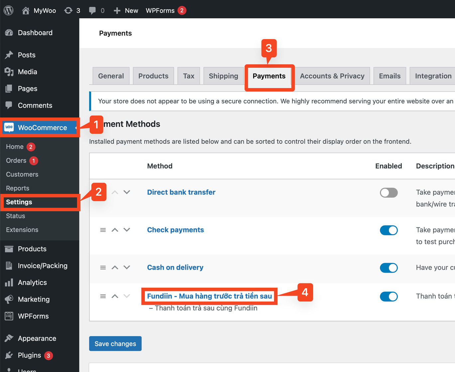The image size is (455, 372).
Task: Click the Woo logo icon in sidebar
Action: [x=9, y=127]
